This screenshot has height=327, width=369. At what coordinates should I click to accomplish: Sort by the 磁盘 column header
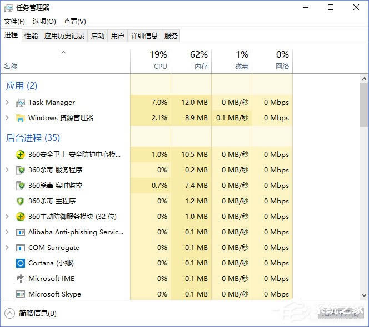[x=232, y=61]
